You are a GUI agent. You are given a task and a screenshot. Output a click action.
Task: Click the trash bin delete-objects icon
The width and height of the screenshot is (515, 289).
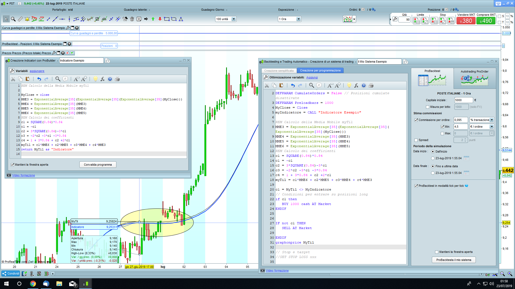tap(132, 19)
